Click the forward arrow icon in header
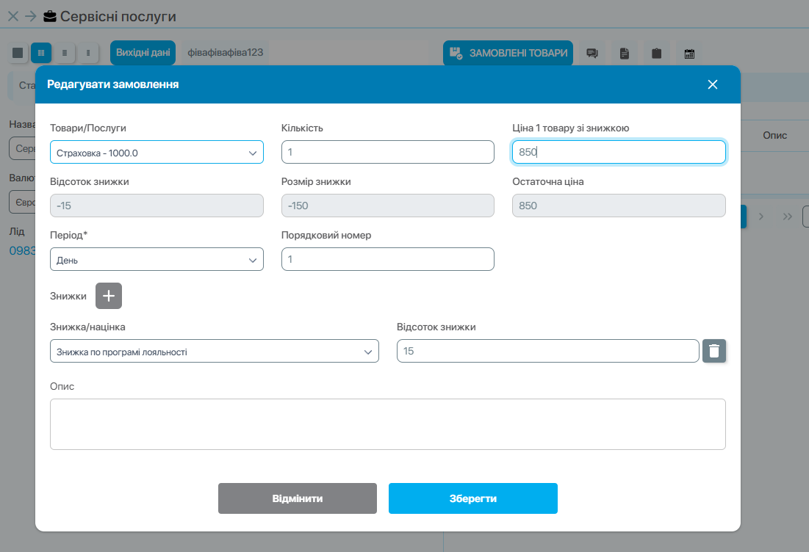809x552 pixels. 30,16
